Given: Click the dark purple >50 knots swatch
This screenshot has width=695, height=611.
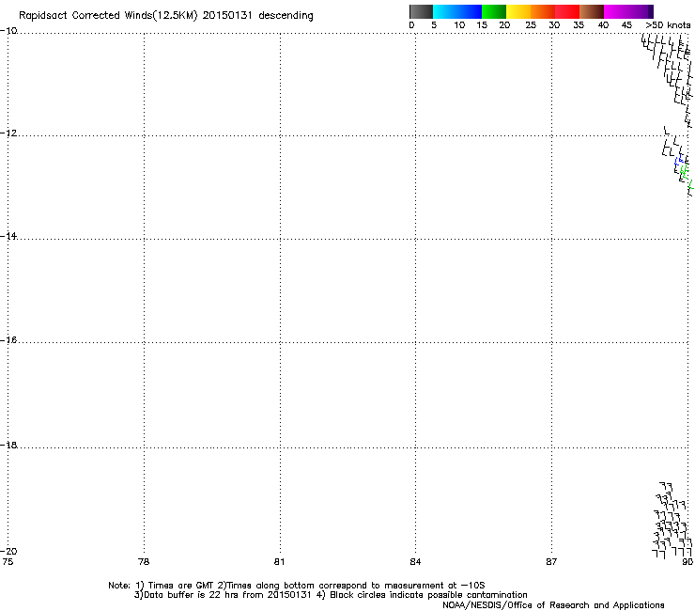Looking at the screenshot, I should pyautogui.click(x=651, y=11).
